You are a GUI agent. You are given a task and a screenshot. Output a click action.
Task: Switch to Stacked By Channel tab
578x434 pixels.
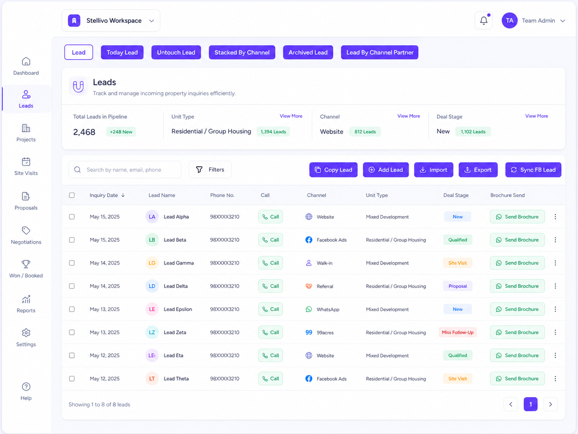point(242,52)
